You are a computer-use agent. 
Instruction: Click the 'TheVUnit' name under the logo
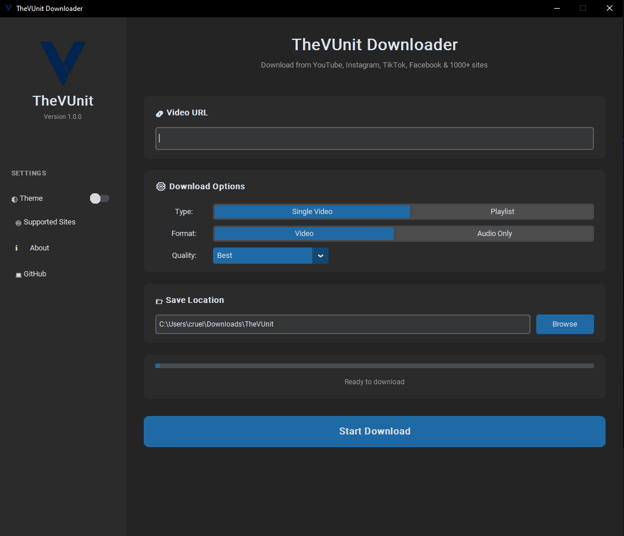click(x=63, y=100)
